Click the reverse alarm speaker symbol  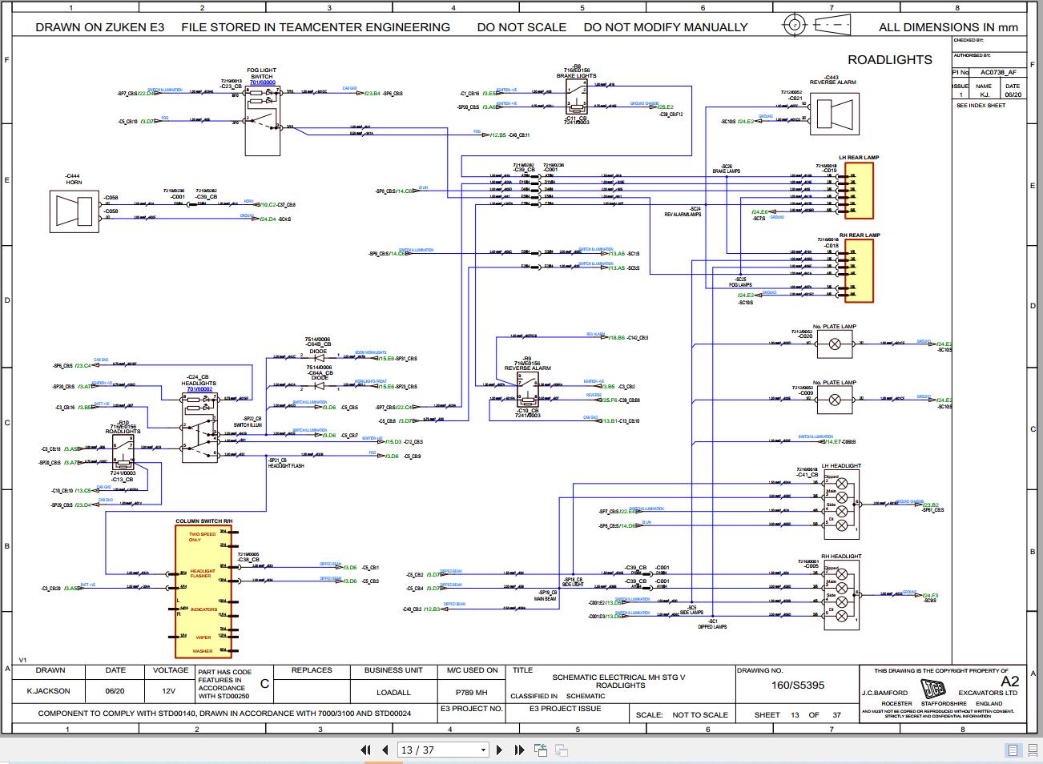point(834,114)
